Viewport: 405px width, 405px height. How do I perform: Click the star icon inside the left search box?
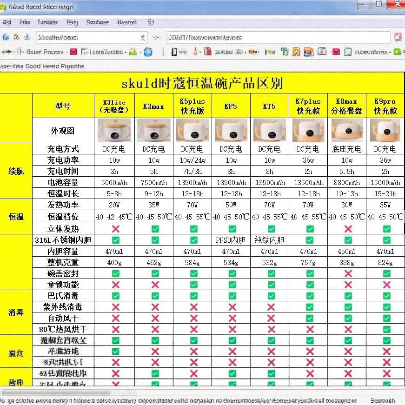(x=143, y=38)
